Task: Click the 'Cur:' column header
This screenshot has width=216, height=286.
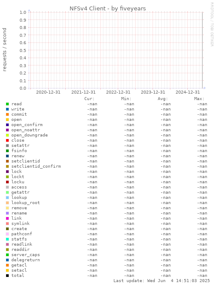Action: [x=90, y=99]
